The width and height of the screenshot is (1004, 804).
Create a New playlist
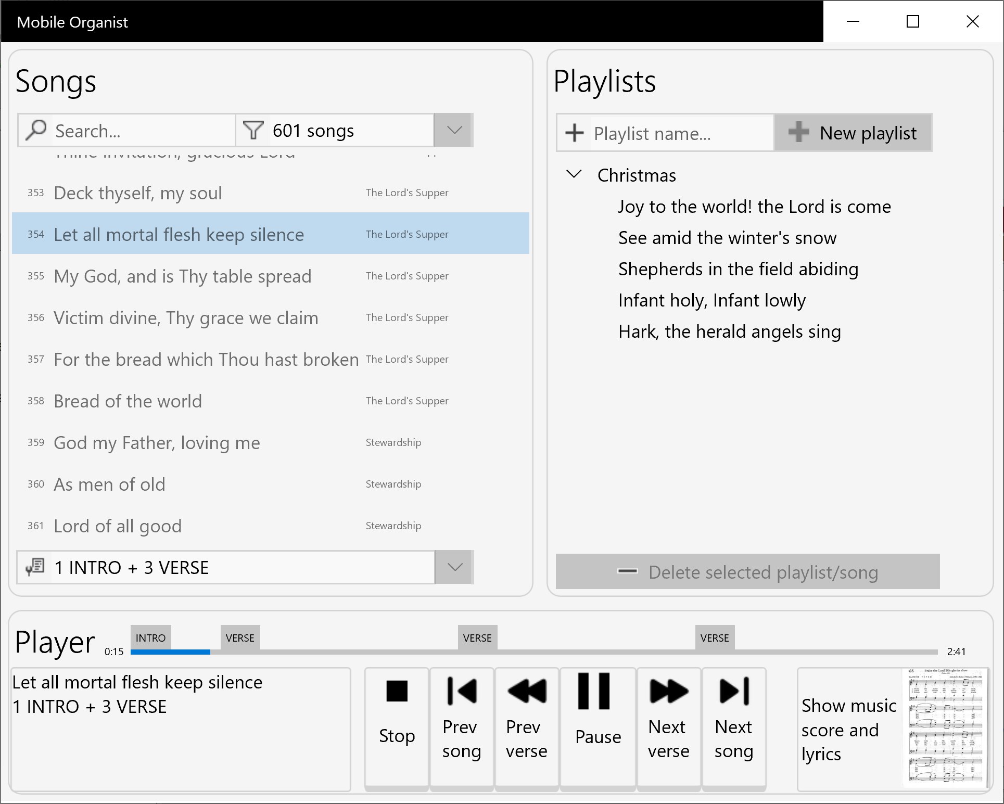[853, 133]
